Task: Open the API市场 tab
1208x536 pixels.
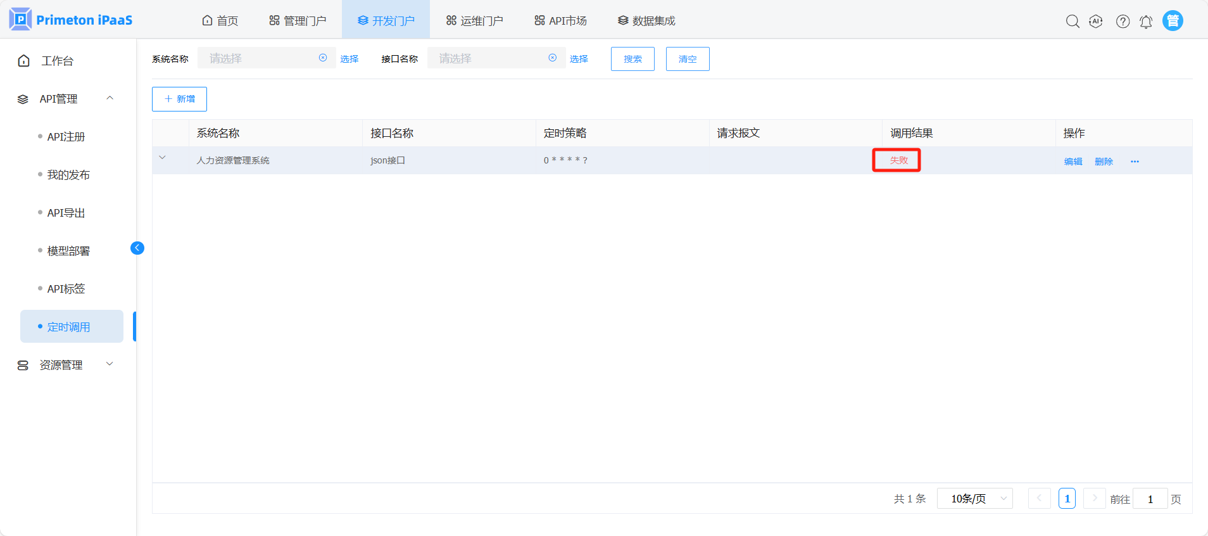Action: [x=560, y=21]
